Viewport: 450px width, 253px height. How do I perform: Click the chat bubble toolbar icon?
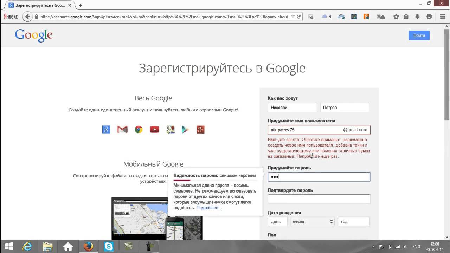[x=429, y=17]
